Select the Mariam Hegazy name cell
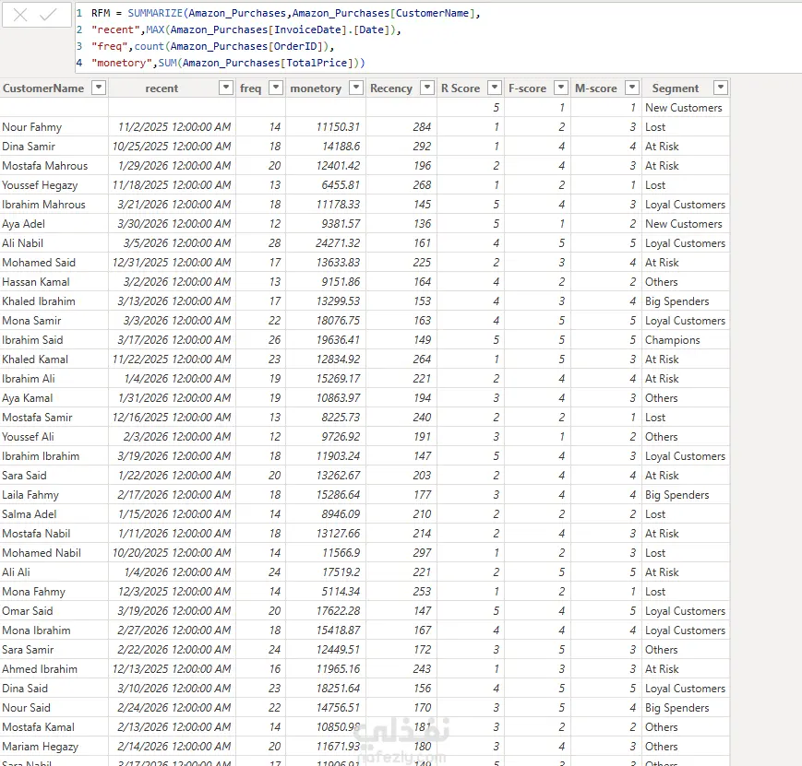This screenshot has height=766, width=802. click(54, 747)
